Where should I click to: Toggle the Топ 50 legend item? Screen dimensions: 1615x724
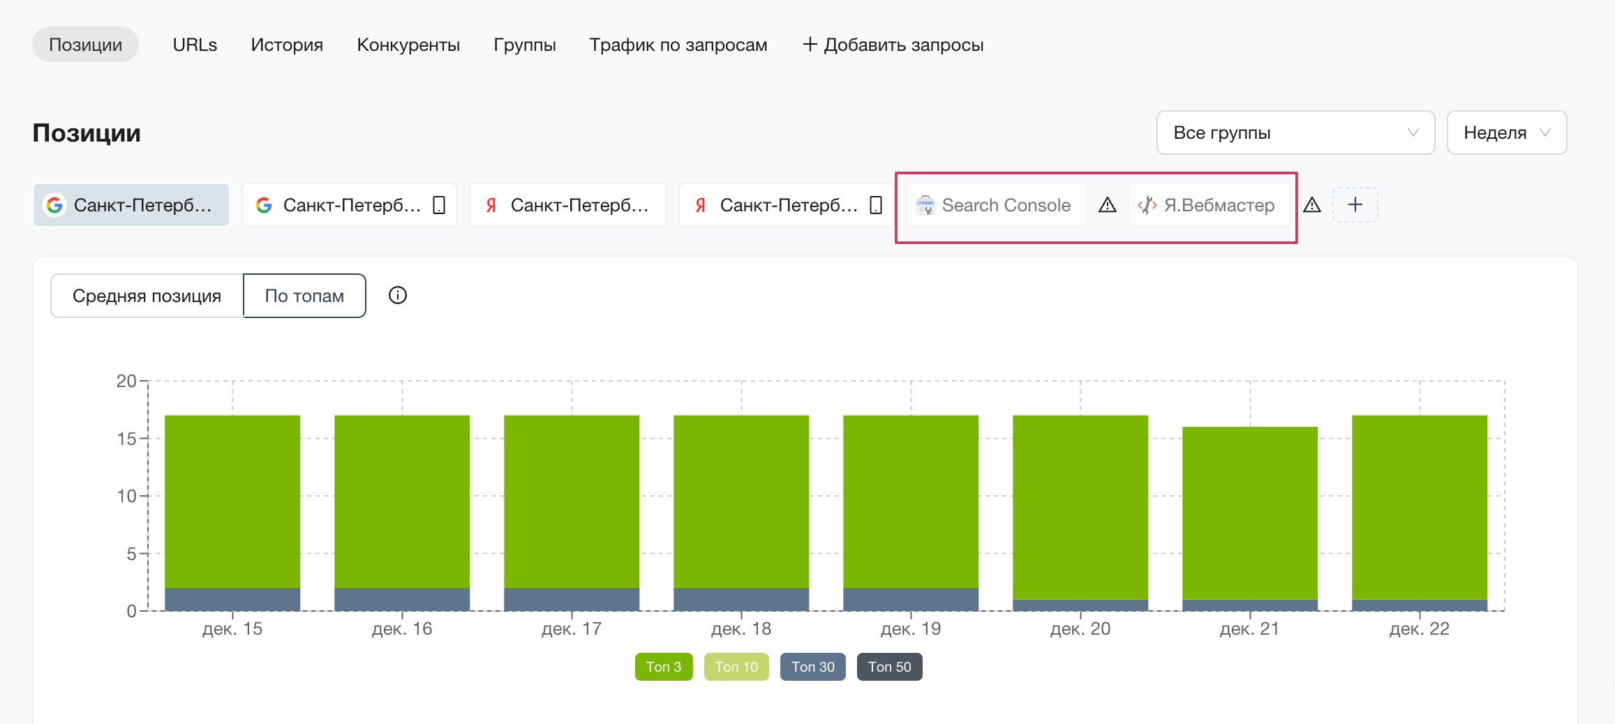[x=889, y=666]
